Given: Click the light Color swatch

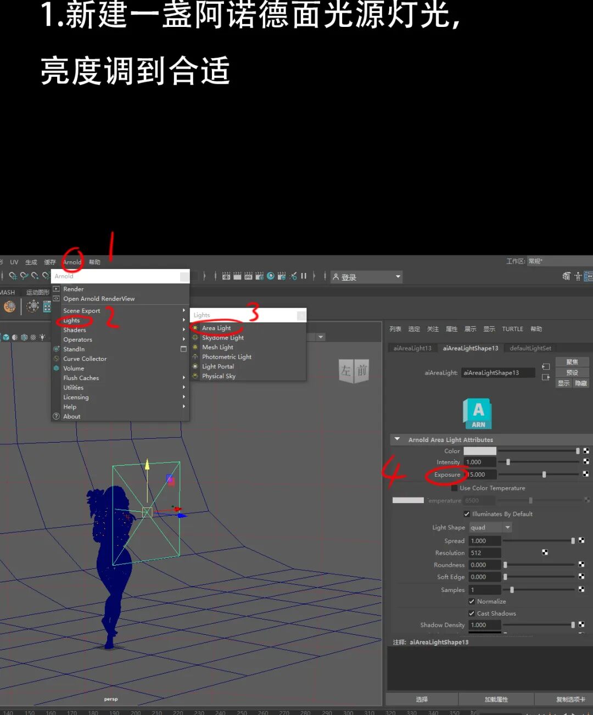Looking at the screenshot, I should coord(480,451).
